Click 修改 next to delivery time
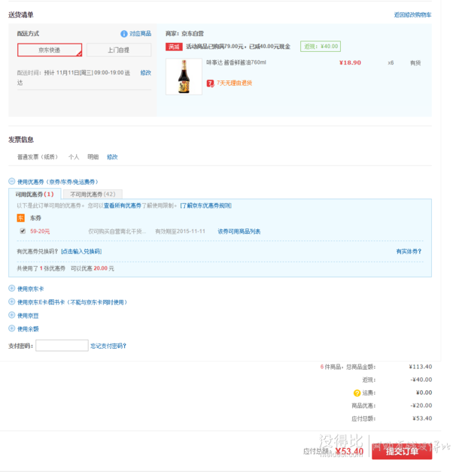459x472 pixels. [x=146, y=73]
